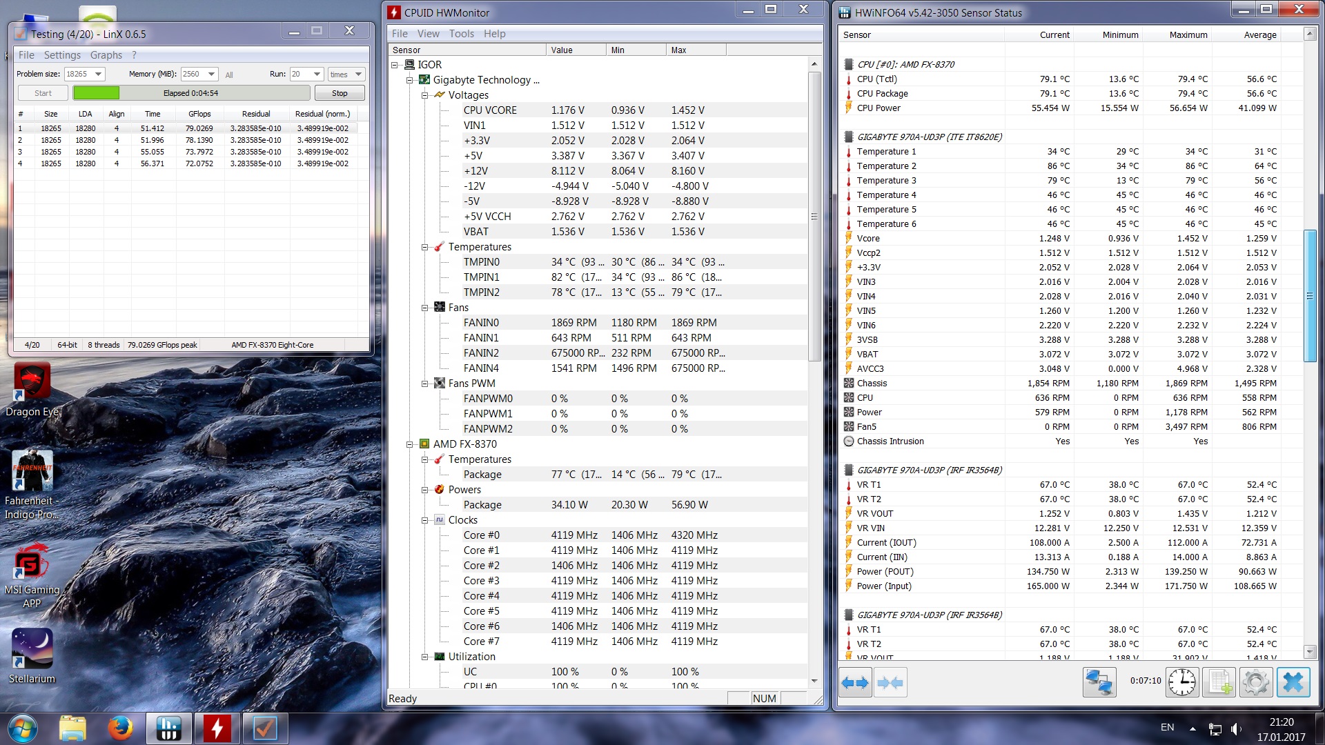Collapse AMD FX-8370 tree node

pyautogui.click(x=410, y=444)
